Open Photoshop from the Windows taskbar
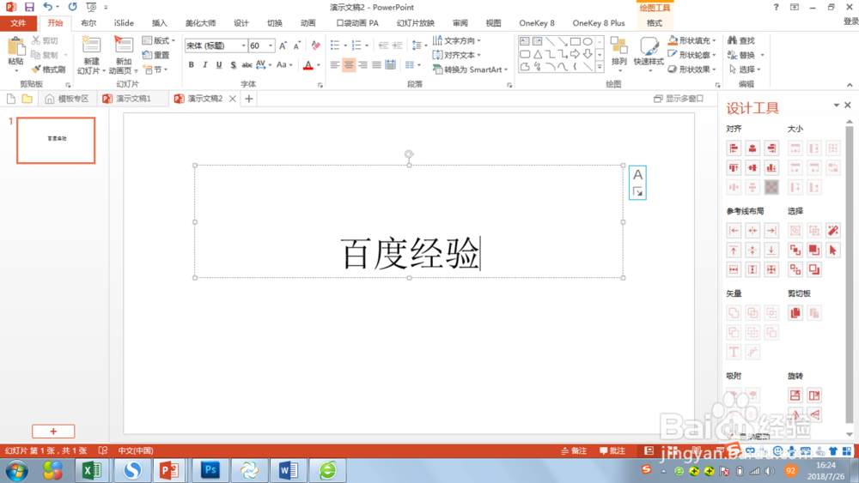859x483 pixels. 210,470
